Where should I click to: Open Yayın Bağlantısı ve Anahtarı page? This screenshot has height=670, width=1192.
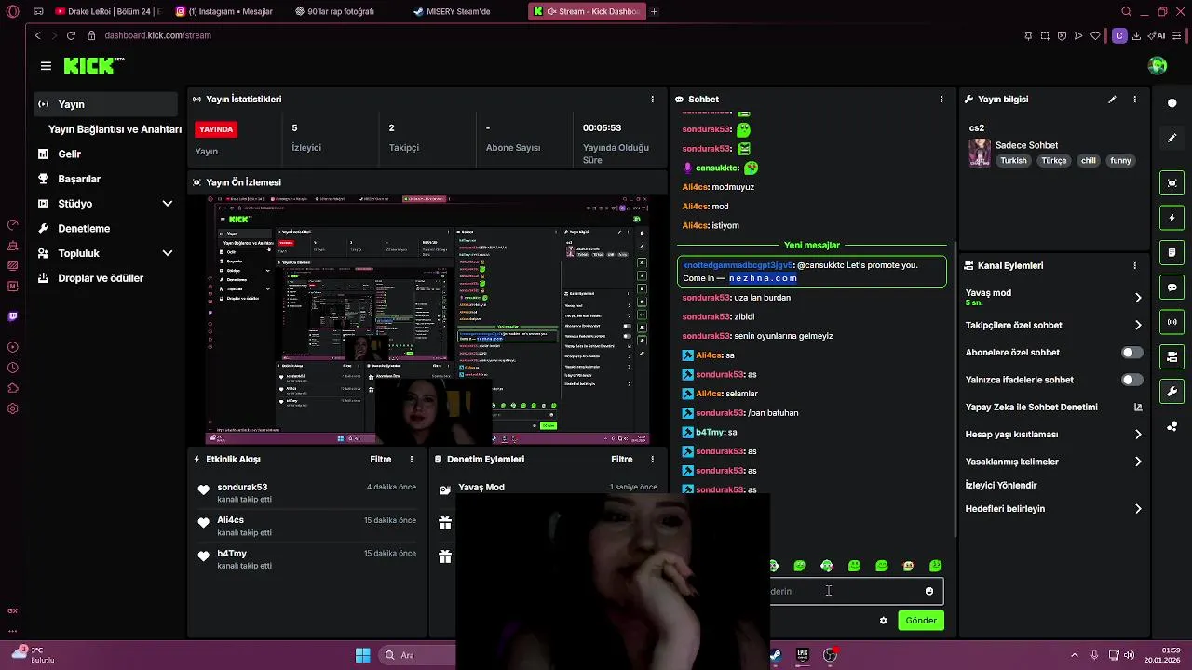point(115,129)
